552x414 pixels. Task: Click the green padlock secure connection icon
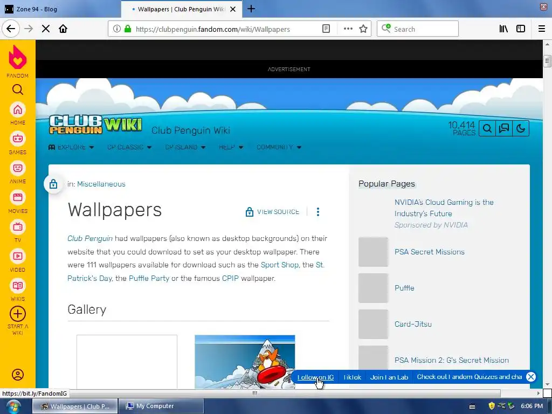pos(128,29)
